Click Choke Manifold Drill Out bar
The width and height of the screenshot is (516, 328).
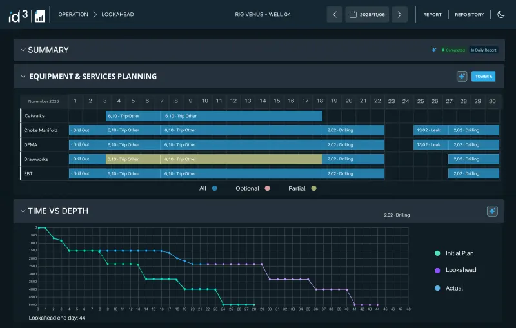[x=88, y=130]
